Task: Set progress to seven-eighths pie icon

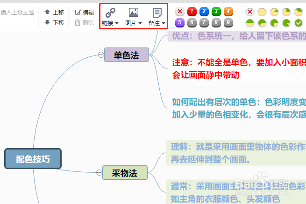Action: pyautogui.click(x=286, y=23)
